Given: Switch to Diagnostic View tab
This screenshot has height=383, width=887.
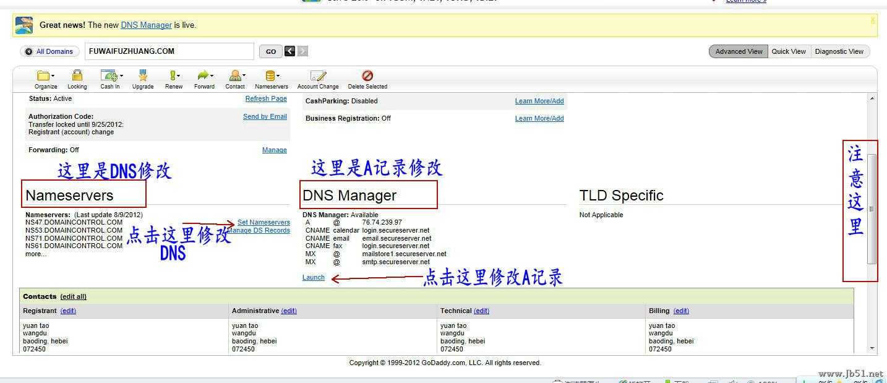Looking at the screenshot, I should coord(839,51).
